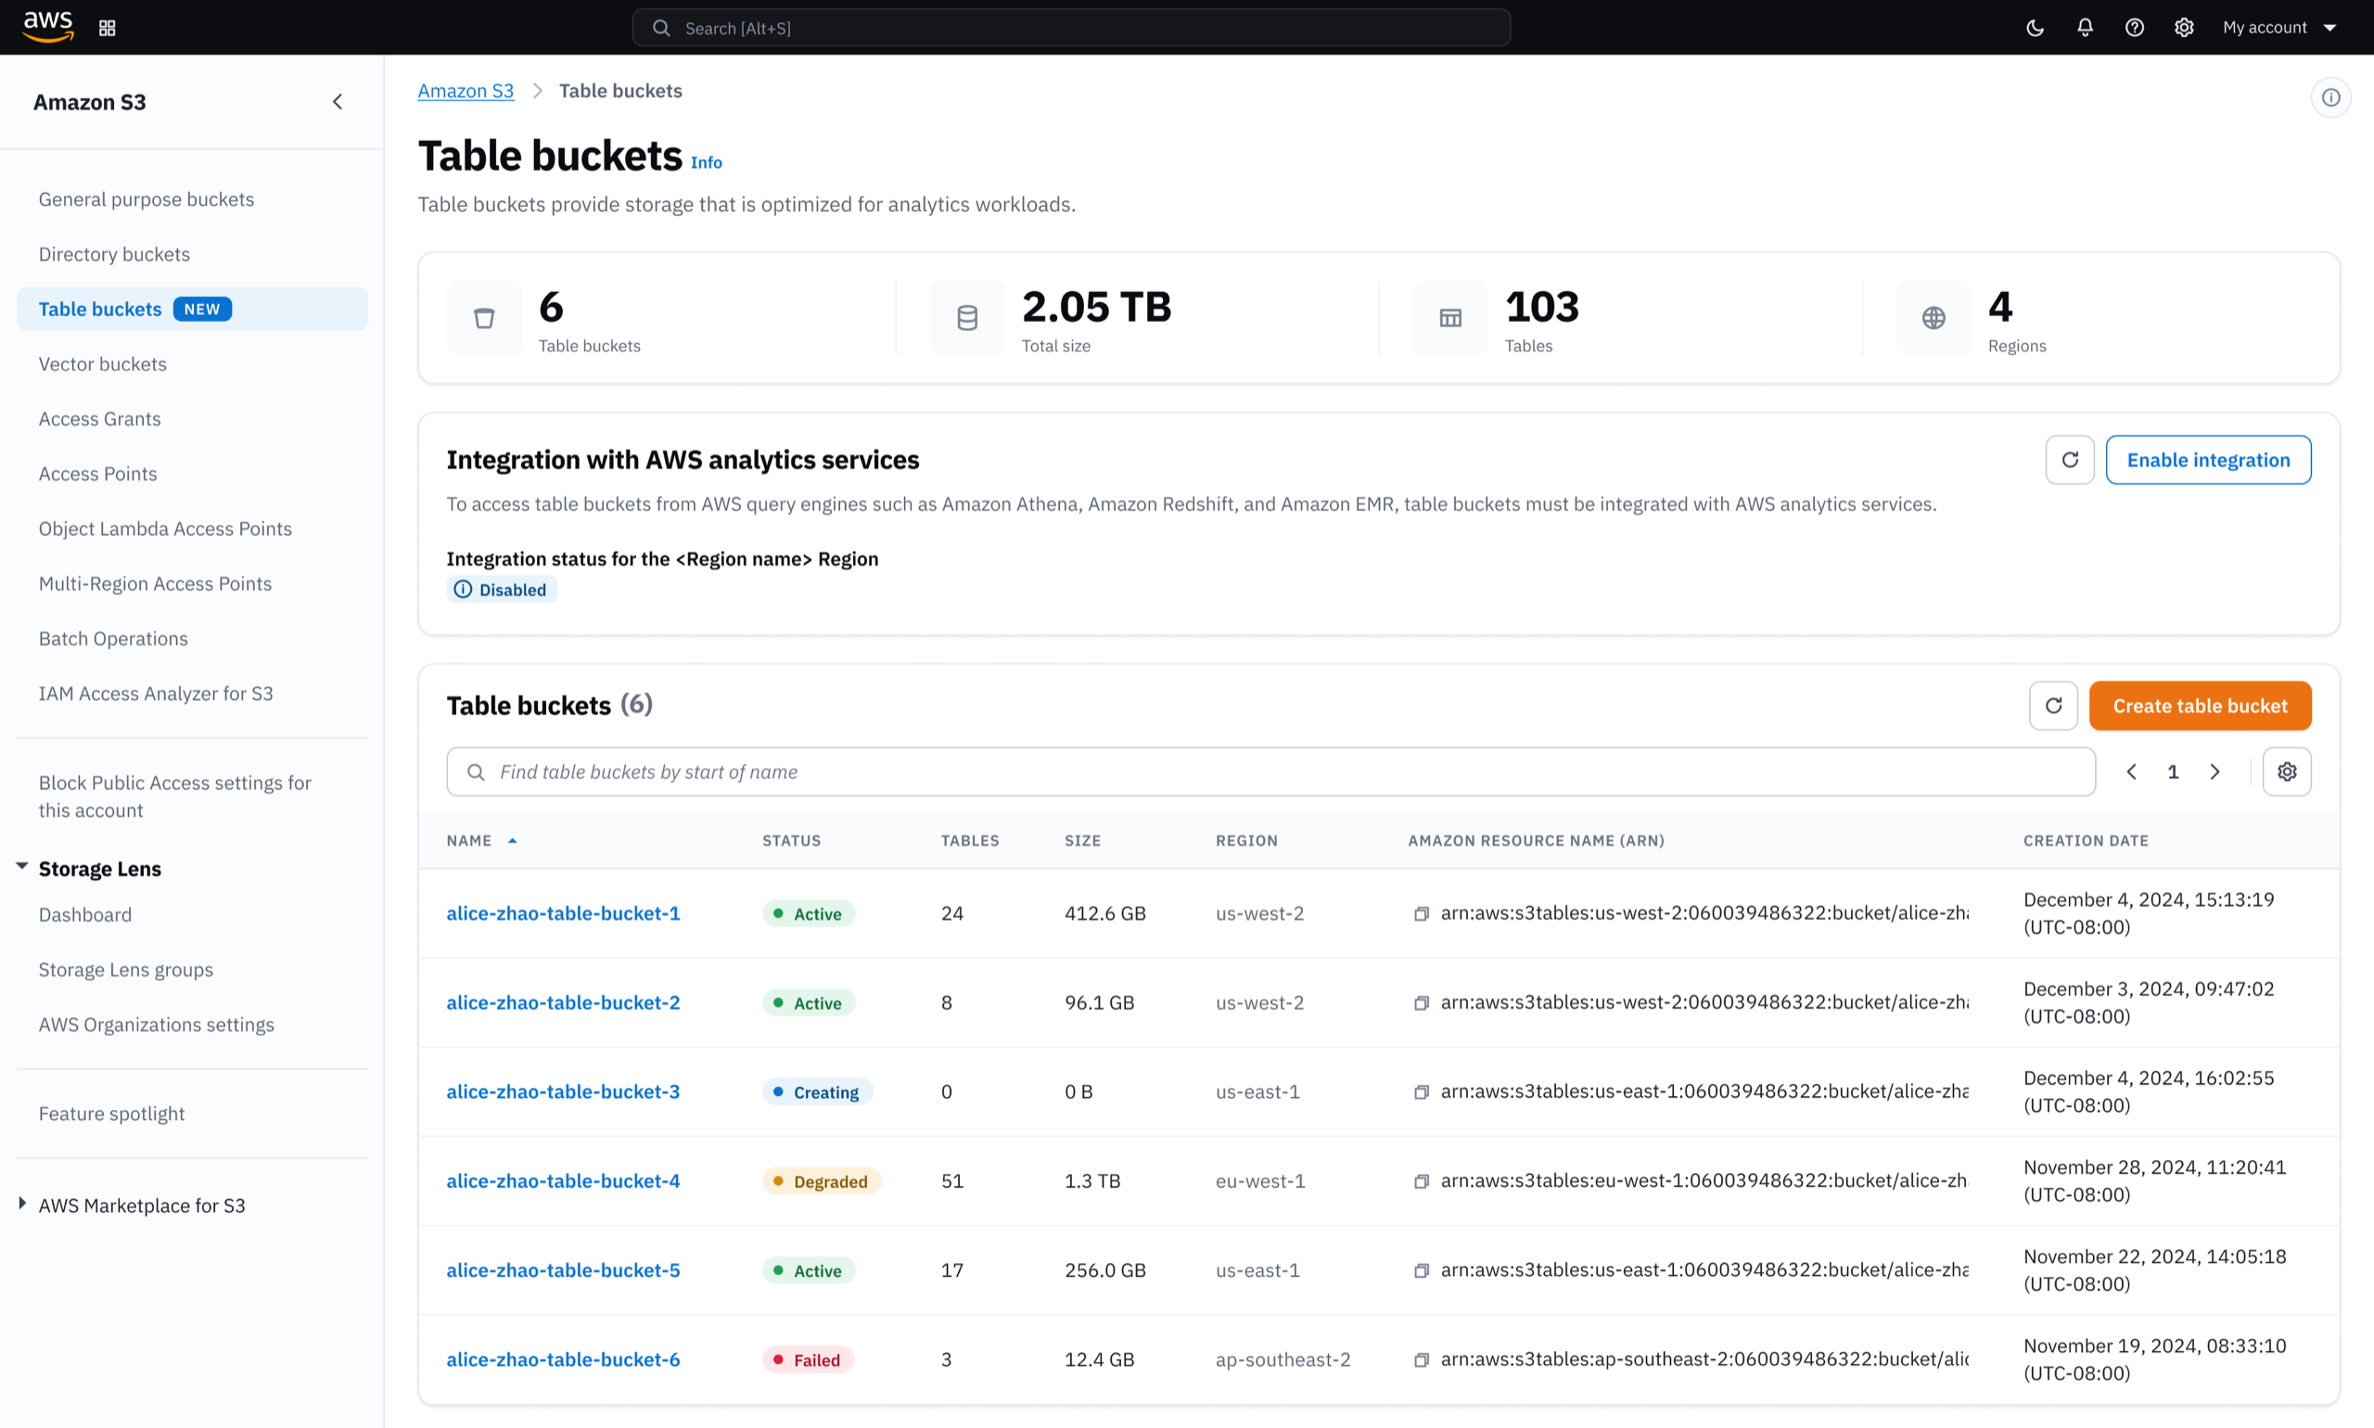Open alice-zhao-table-bucket-4 link

563,1180
